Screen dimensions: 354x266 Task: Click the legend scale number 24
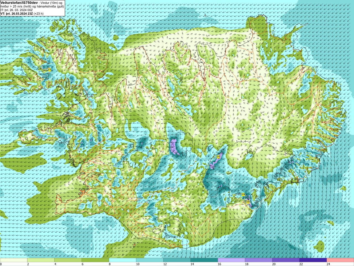click(329, 264)
